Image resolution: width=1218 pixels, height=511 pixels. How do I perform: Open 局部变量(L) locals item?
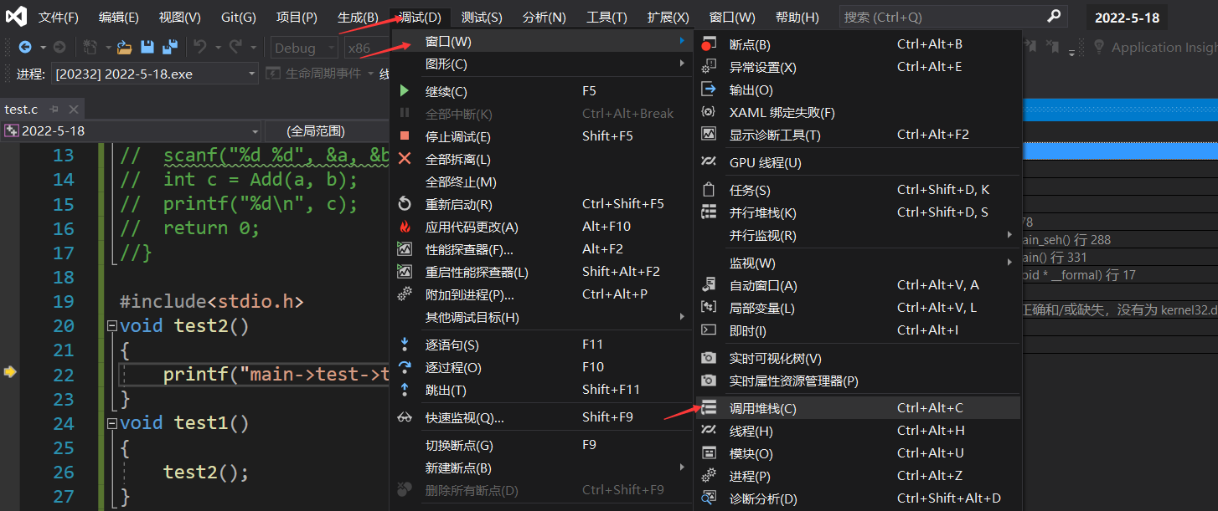coord(859,308)
